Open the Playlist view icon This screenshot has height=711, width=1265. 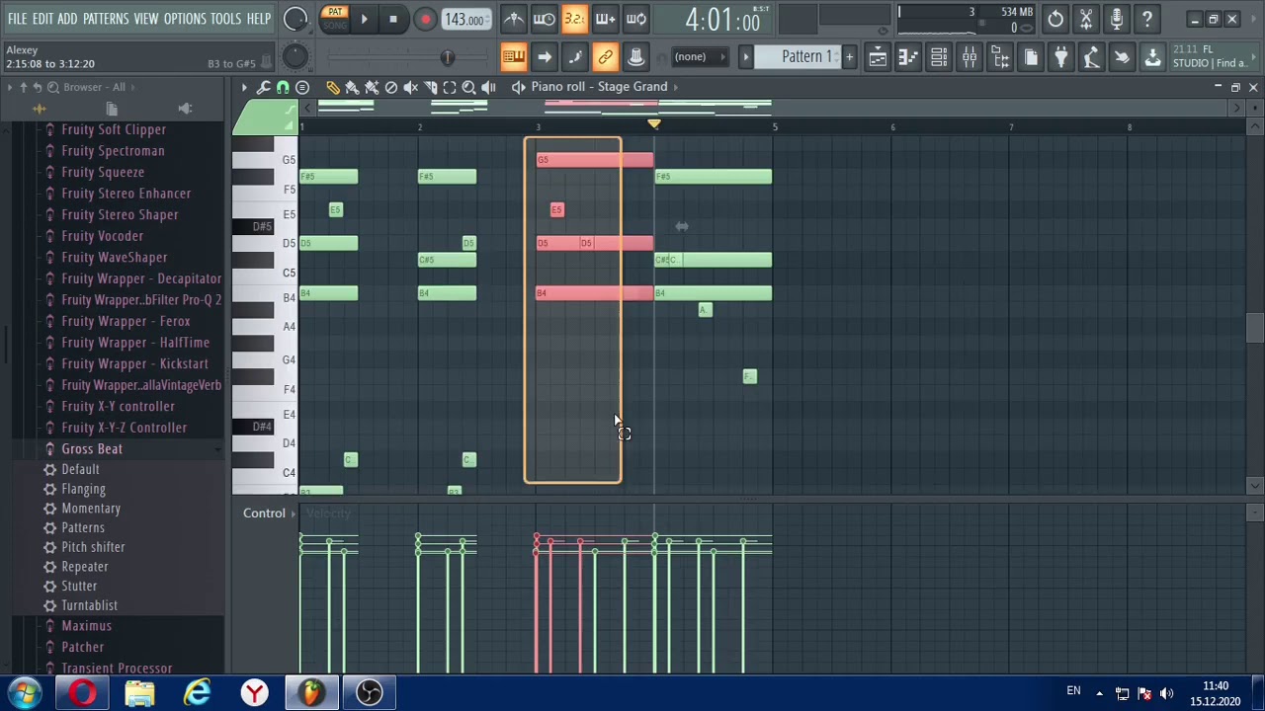pos(878,57)
